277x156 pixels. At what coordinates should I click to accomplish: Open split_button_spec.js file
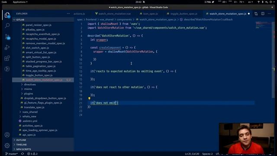point(38,57)
